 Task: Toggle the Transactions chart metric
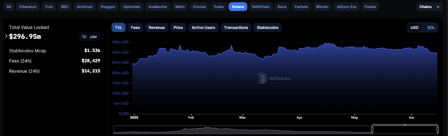pyautogui.click(x=236, y=27)
